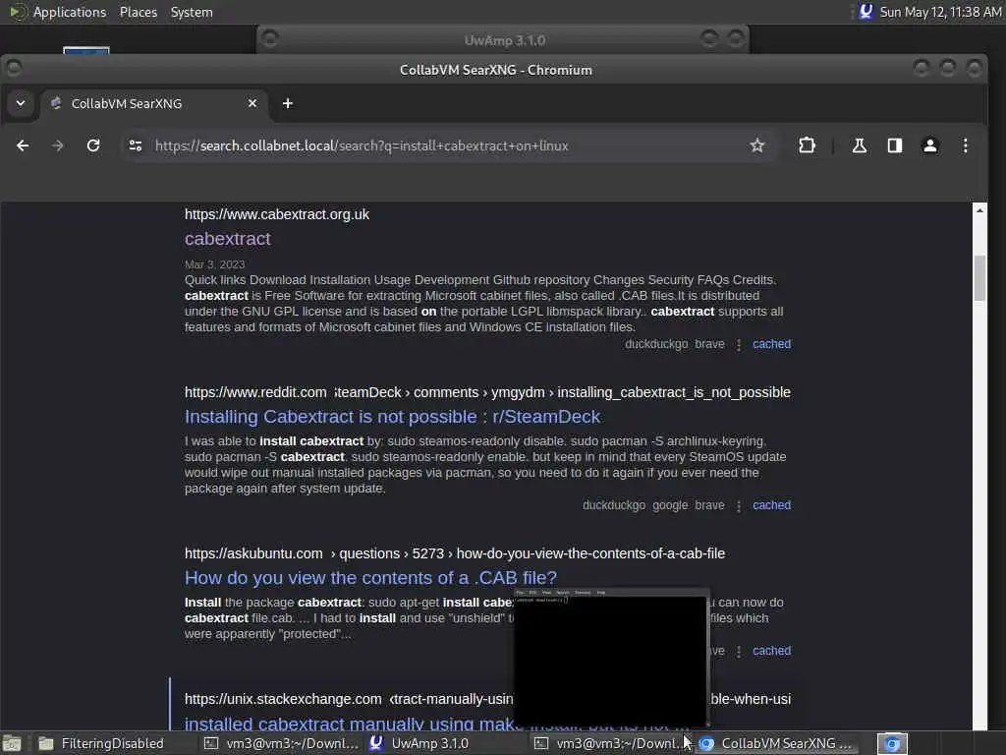
Task: Click Mar 3, 2023 date text
Action: coord(214,264)
